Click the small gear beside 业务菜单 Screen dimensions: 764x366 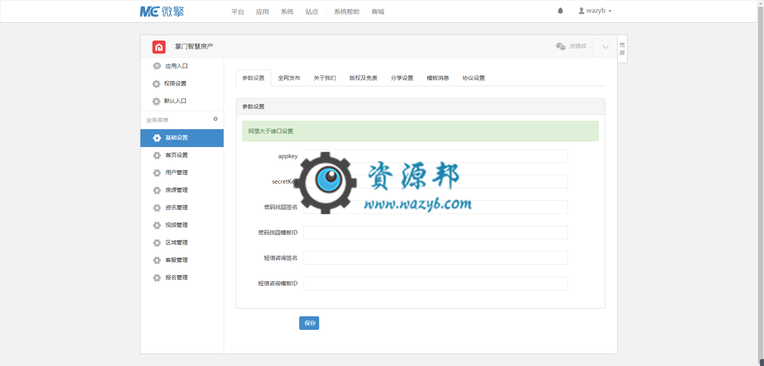215,119
